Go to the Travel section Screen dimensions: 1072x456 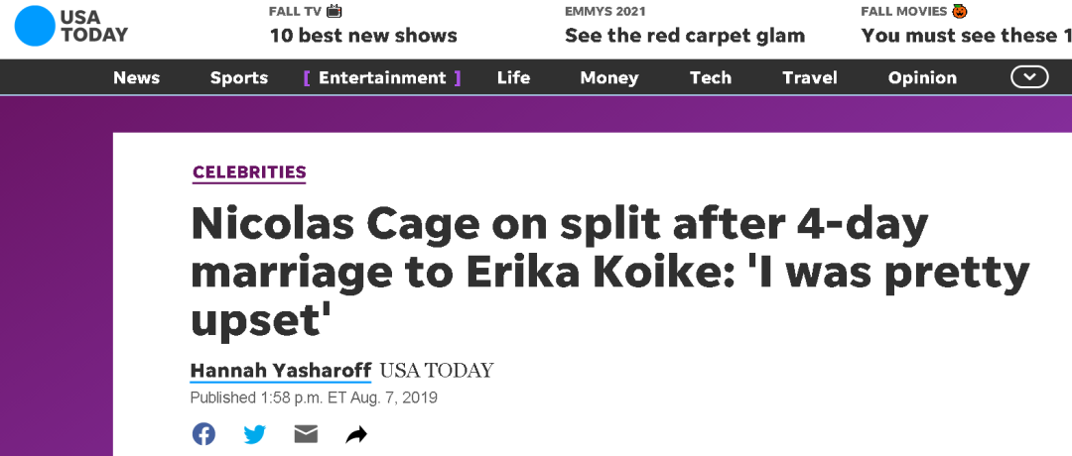[x=810, y=78]
